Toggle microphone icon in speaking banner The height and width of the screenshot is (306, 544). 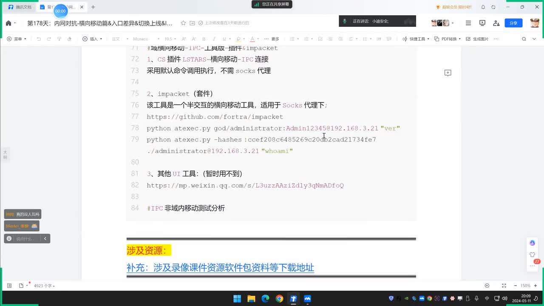(x=345, y=21)
